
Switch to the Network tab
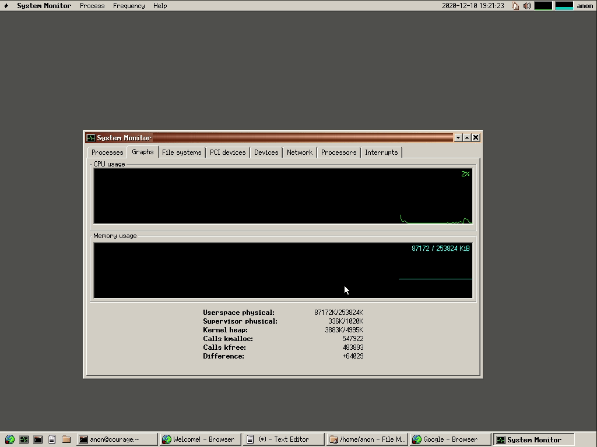pyautogui.click(x=300, y=152)
